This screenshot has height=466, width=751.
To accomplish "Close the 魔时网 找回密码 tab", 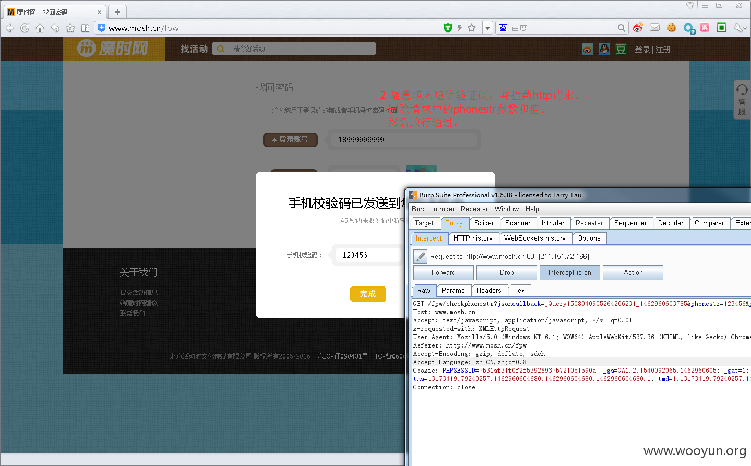I will tap(99, 12).
